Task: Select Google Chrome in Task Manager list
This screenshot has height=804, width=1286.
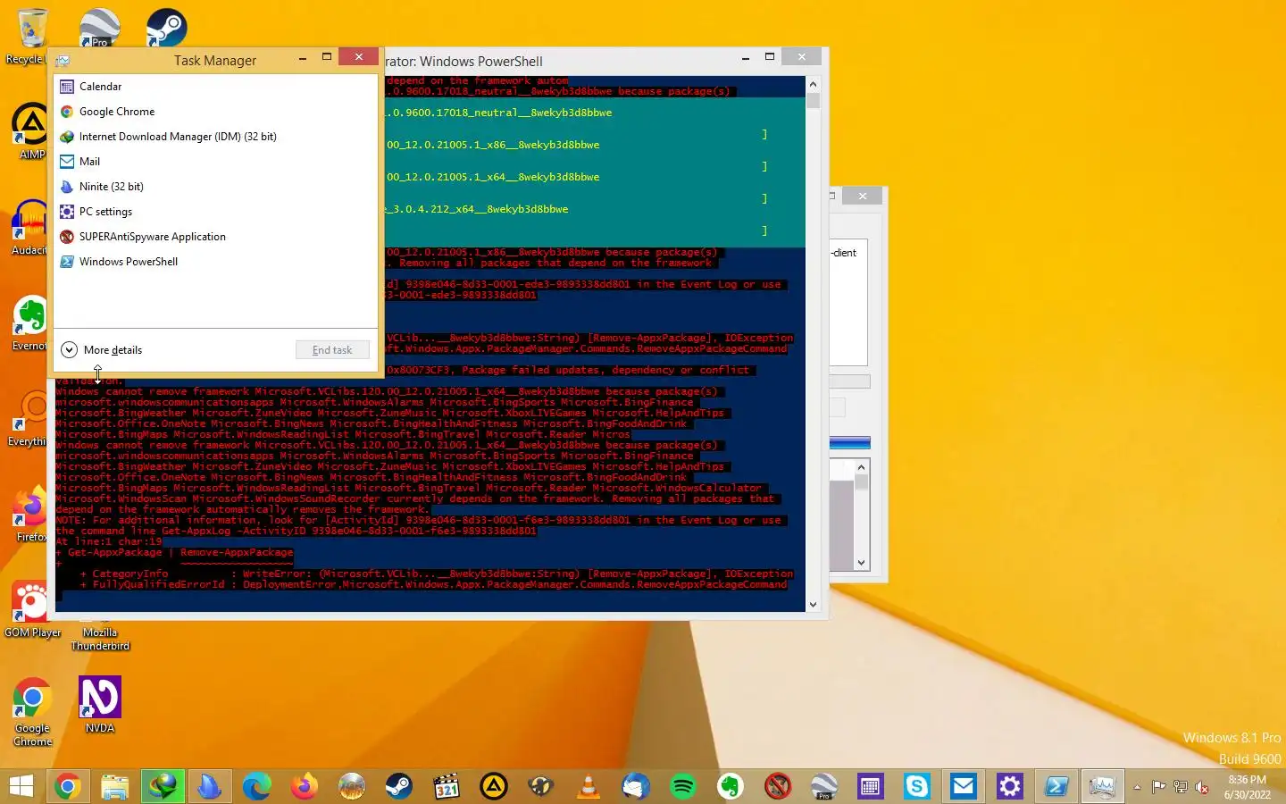Action: coord(216,112)
